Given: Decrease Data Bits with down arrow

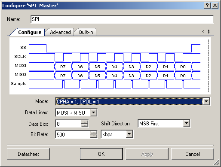Looking at the screenshot, I should [85, 125].
